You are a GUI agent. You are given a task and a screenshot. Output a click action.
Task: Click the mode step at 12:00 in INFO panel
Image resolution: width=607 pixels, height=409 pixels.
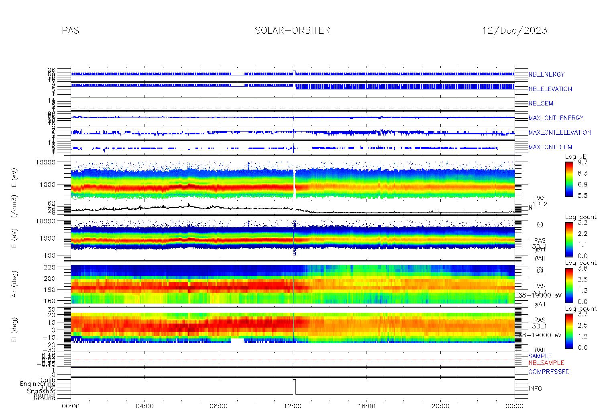click(x=295, y=387)
